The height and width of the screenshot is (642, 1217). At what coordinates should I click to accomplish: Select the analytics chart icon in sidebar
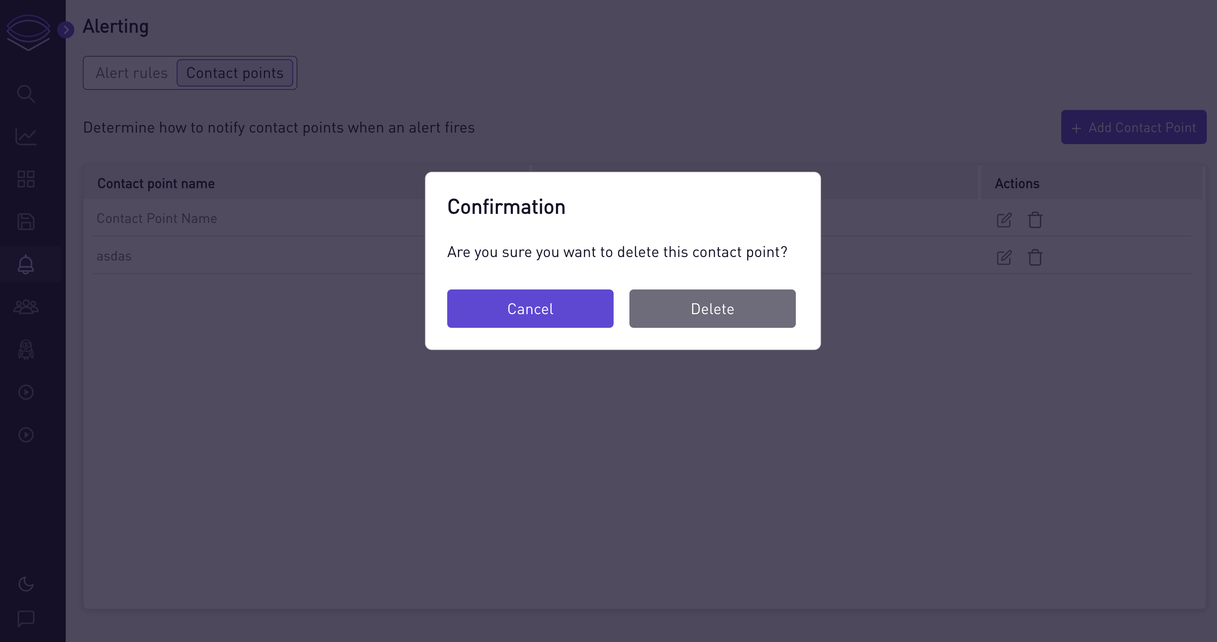click(x=26, y=136)
